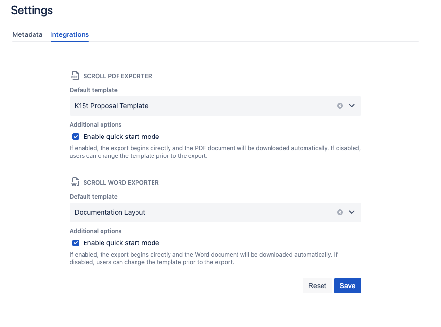Click the PDF 'Default template' label
The width and height of the screenshot is (441, 327).
point(93,90)
